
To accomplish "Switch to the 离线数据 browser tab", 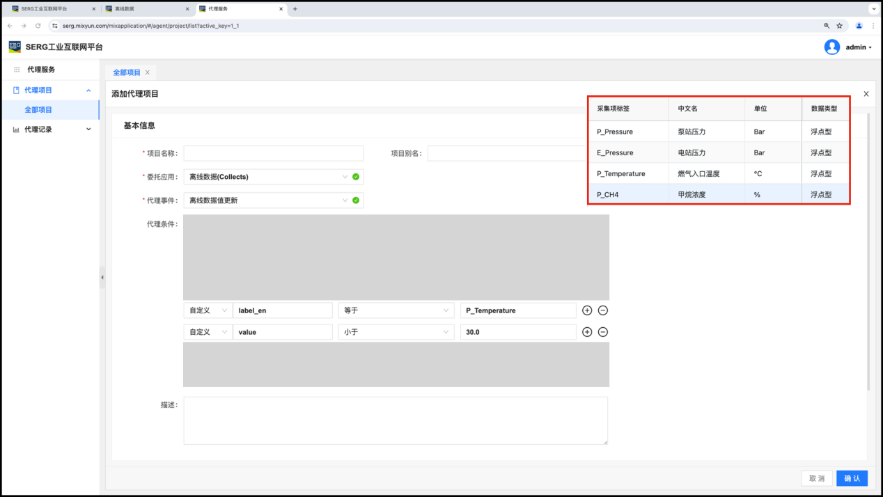I will click(145, 9).
